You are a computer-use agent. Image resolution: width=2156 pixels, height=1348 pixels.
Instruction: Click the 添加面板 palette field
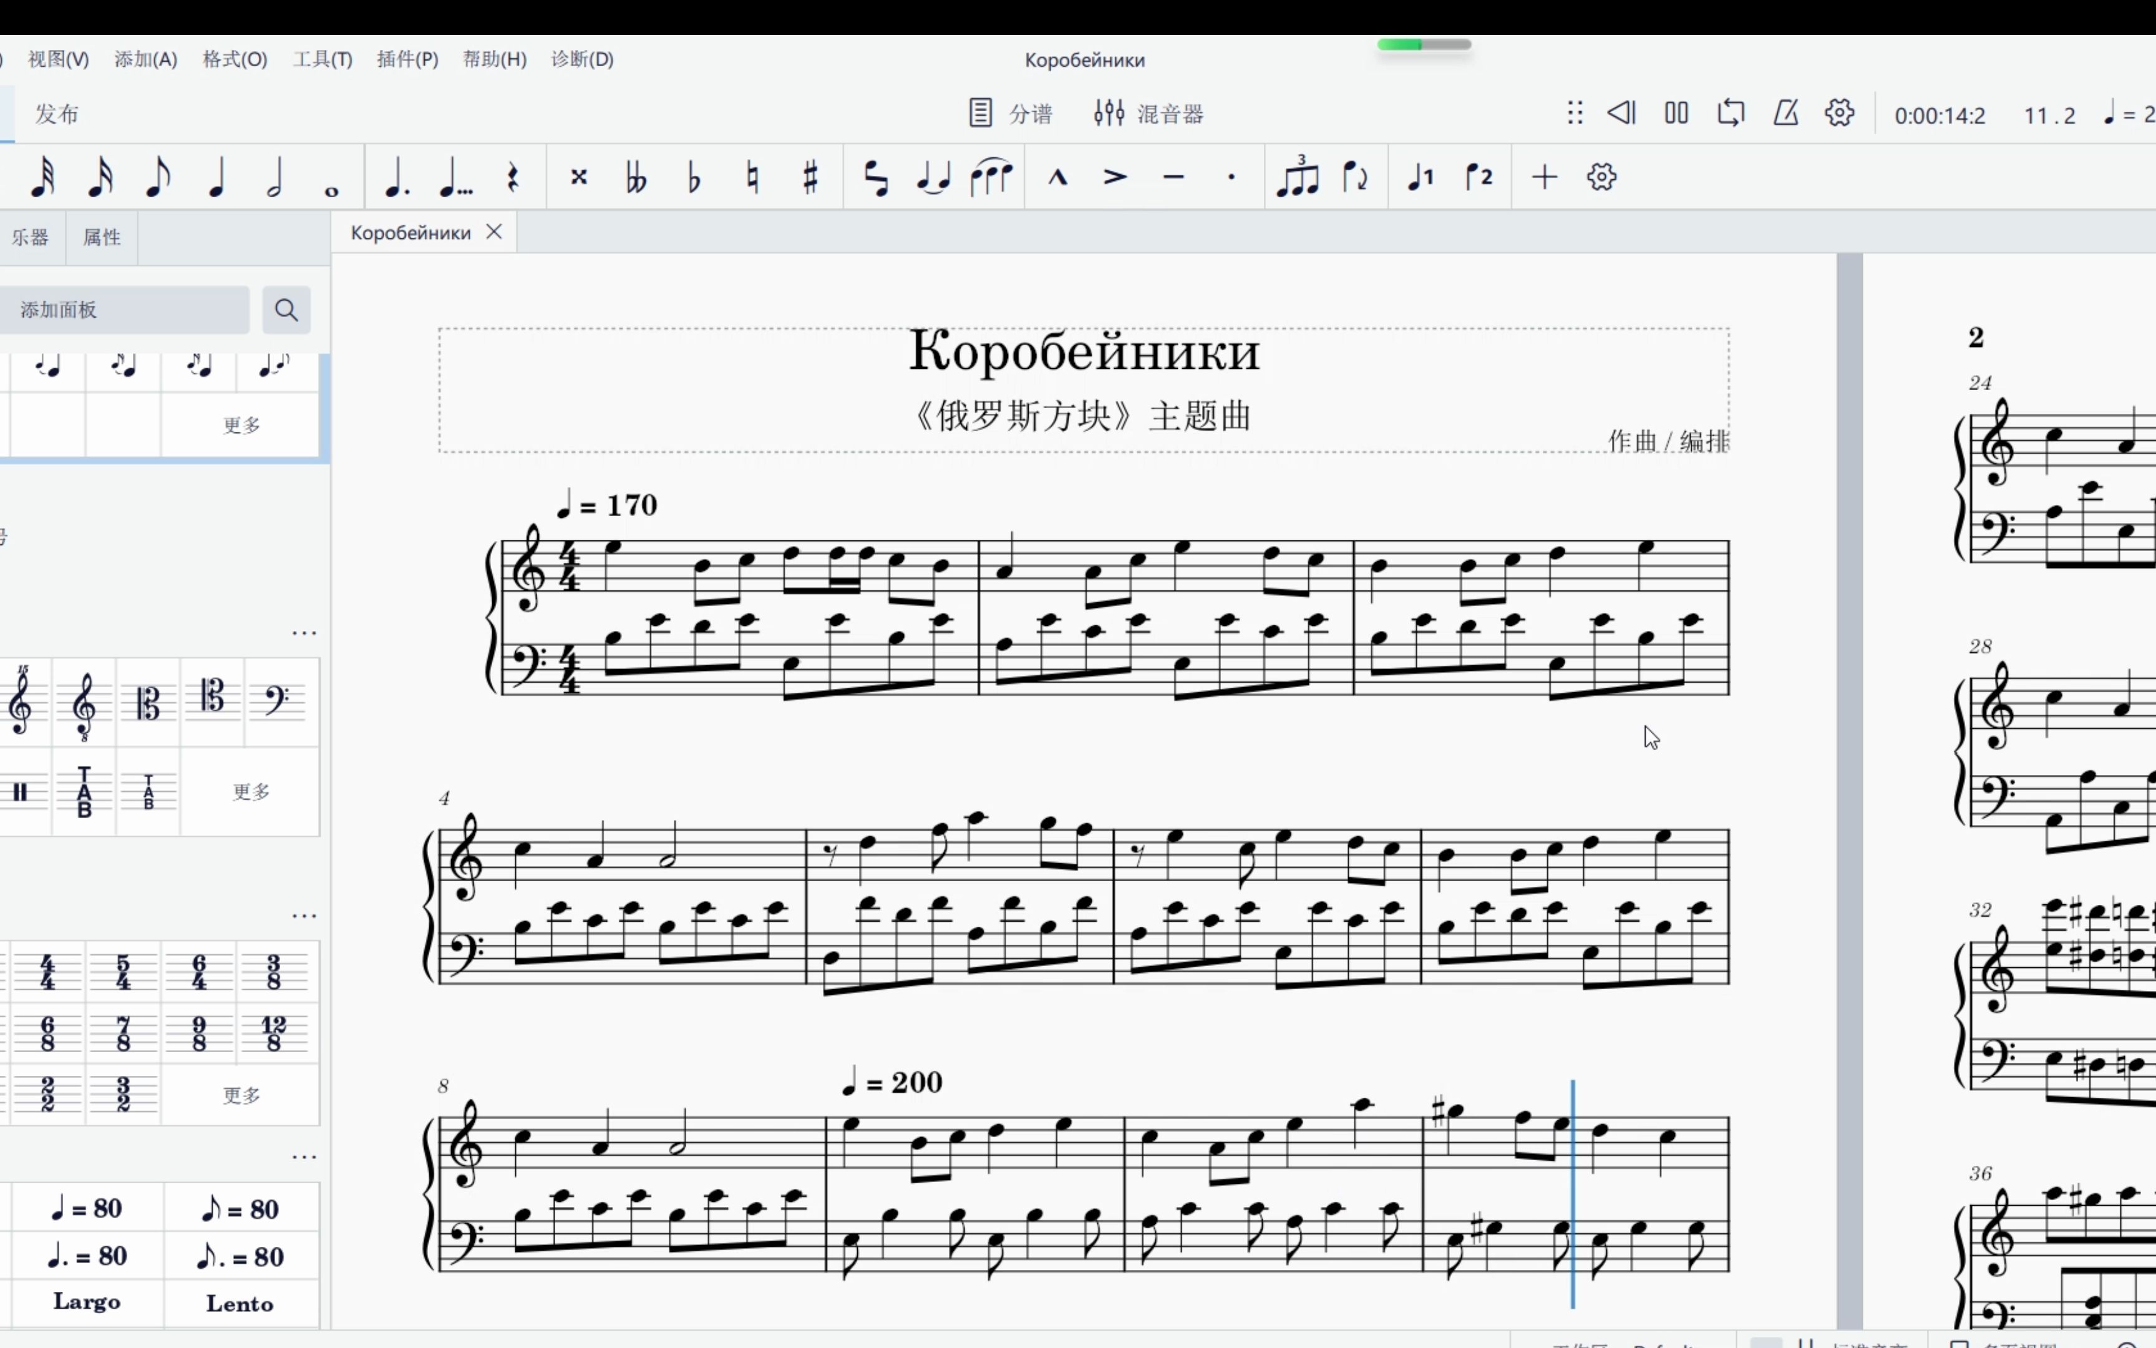(x=124, y=310)
